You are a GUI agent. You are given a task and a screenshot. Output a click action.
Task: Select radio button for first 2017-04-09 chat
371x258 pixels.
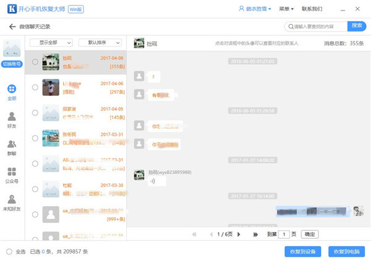(35, 62)
